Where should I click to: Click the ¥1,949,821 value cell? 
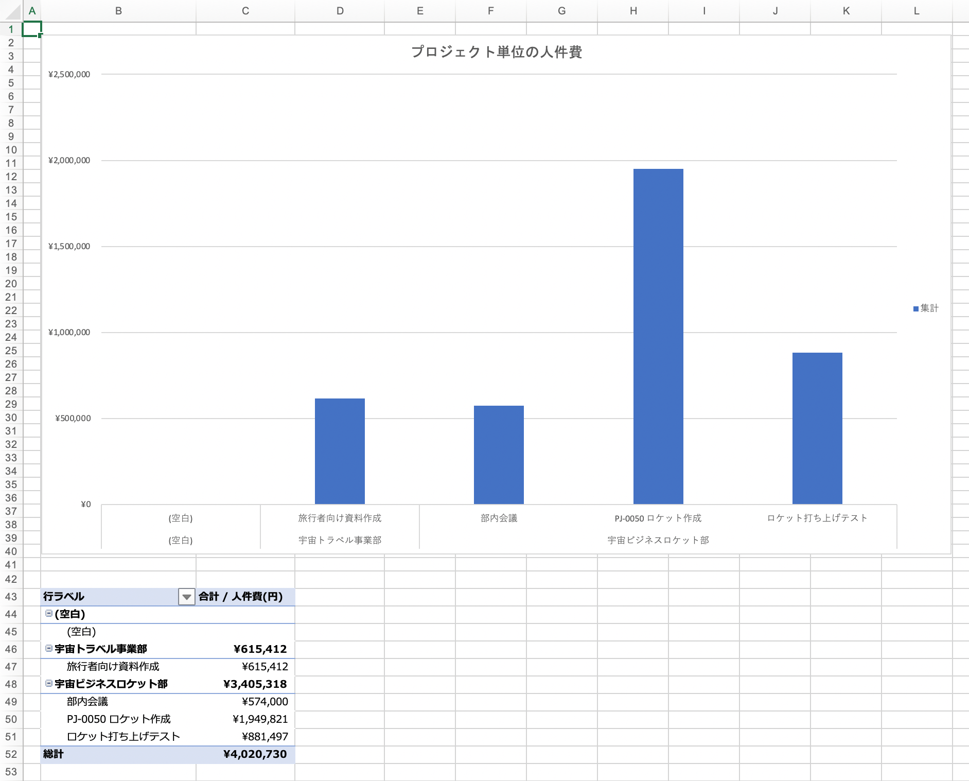coord(260,719)
